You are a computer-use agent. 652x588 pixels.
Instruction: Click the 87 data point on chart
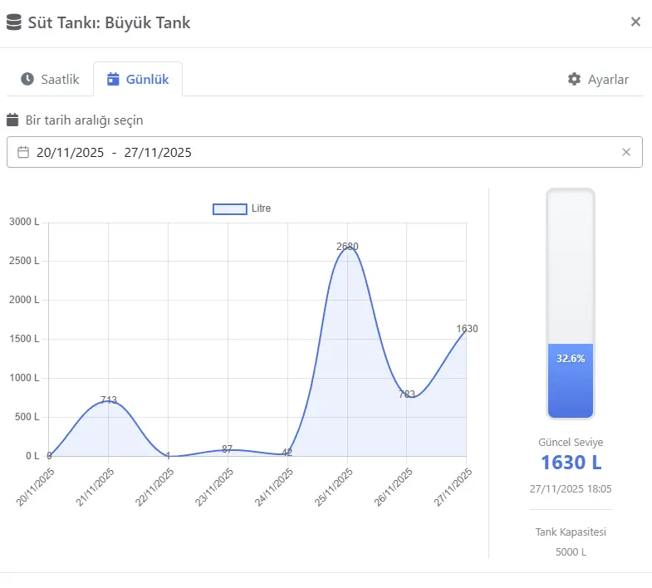[228, 449]
